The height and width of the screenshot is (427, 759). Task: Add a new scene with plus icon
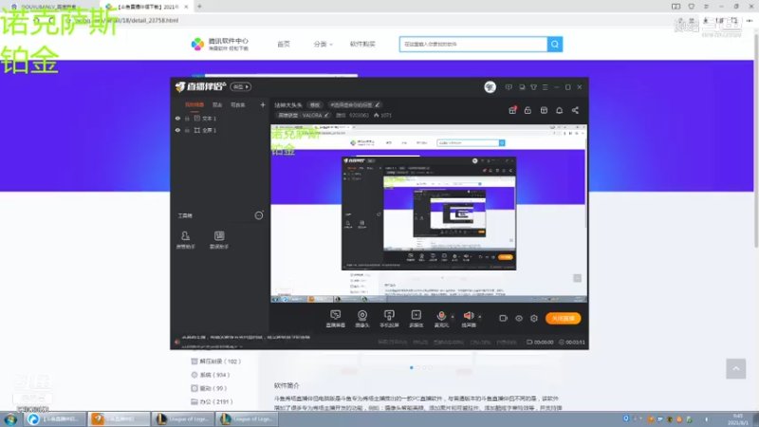click(x=263, y=104)
